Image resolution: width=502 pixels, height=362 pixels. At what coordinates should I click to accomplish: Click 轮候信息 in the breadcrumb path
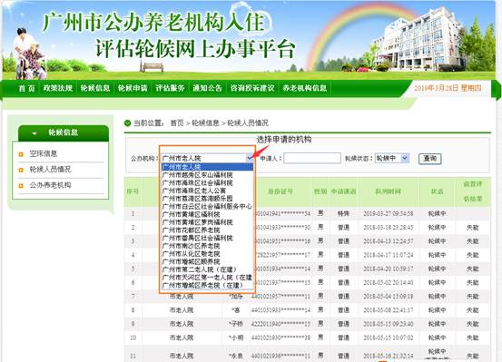pos(205,122)
